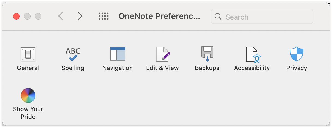Screen dimensions: 332x128
Task: Open Backups floppy disk icon
Action: point(207,54)
